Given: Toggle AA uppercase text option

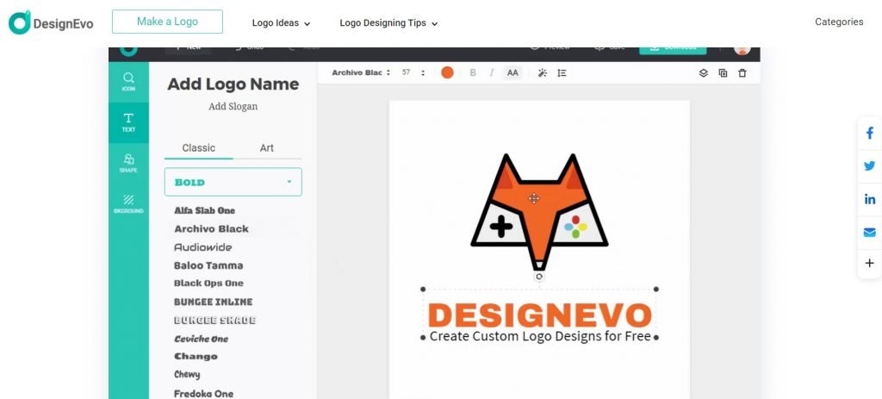Looking at the screenshot, I should pos(512,73).
